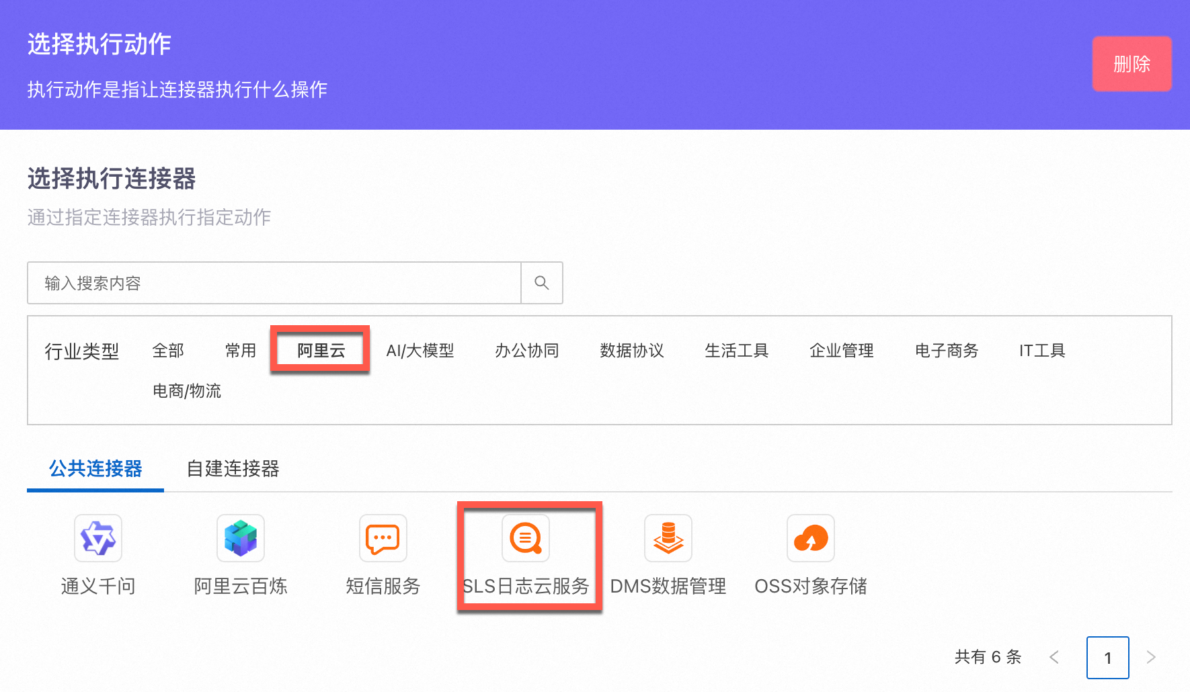Go to the next page arrow
The width and height of the screenshot is (1190, 692).
click(1151, 657)
